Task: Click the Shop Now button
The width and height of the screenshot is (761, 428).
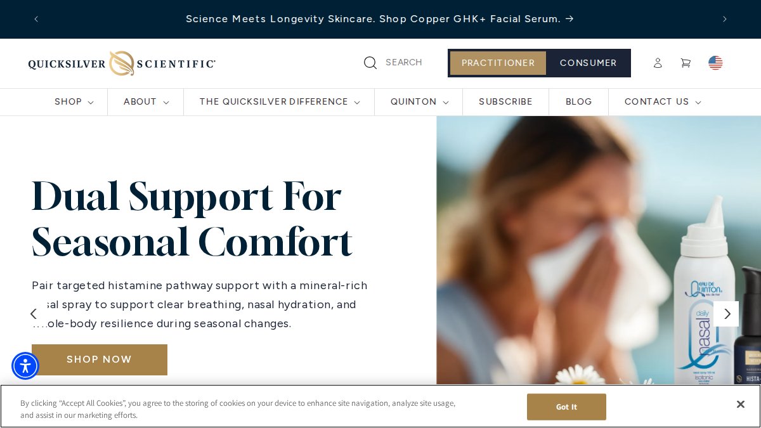Action: [100, 360]
